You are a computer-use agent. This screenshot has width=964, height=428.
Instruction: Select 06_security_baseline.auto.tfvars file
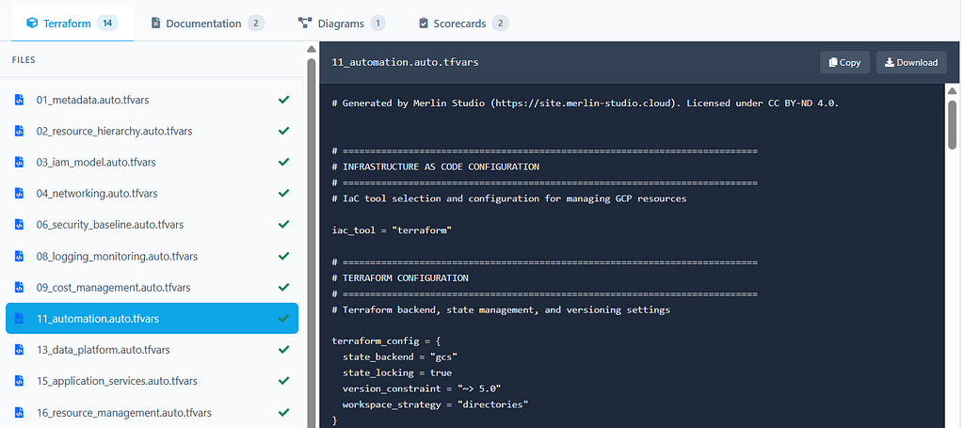[x=152, y=225]
